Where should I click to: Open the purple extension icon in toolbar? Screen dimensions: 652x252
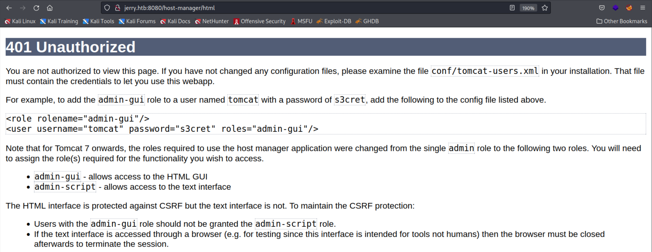pos(616,8)
